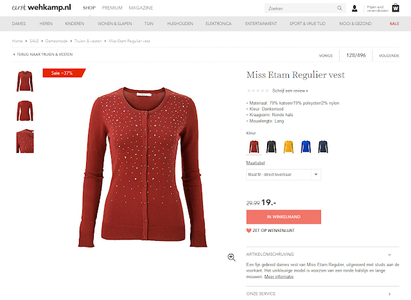The image size is (411, 300).
Task: Select the yellow vest color option
Action: click(x=288, y=147)
